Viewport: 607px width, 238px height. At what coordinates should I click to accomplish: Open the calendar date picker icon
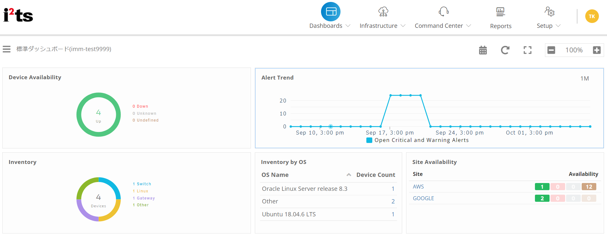pyautogui.click(x=483, y=50)
